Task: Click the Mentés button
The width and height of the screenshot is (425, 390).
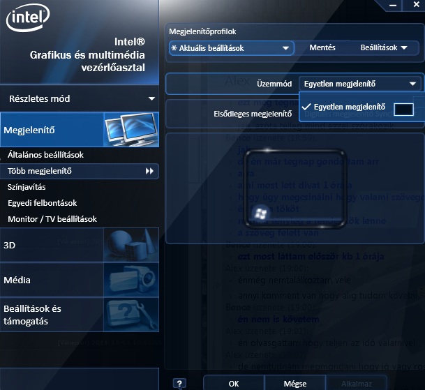Action: pyautogui.click(x=322, y=47)
